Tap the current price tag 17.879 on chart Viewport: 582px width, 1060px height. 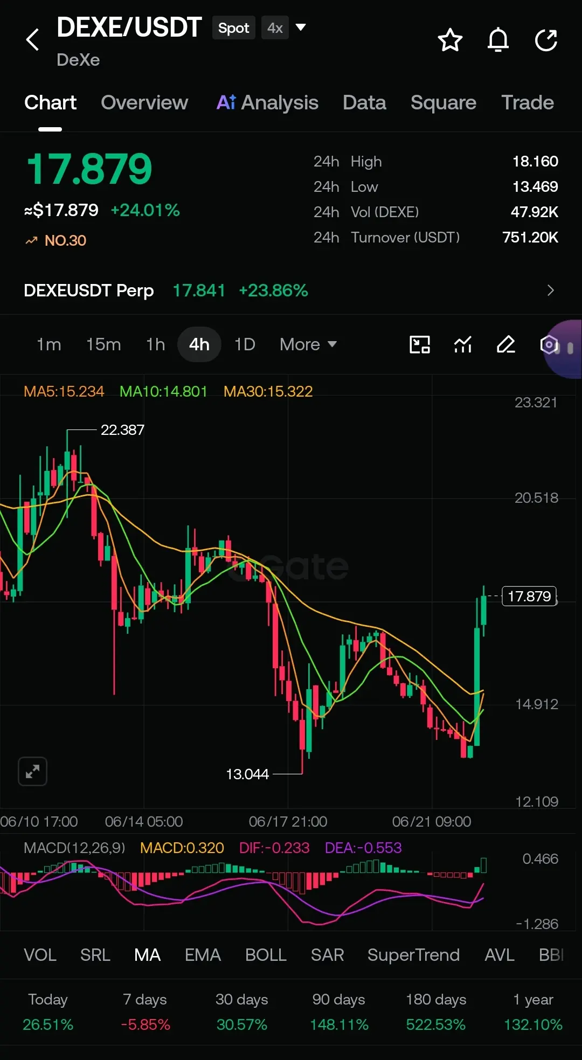point(529,597)
